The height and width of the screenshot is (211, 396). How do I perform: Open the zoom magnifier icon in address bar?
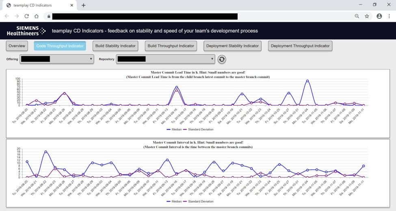click(x=357, y=16)
